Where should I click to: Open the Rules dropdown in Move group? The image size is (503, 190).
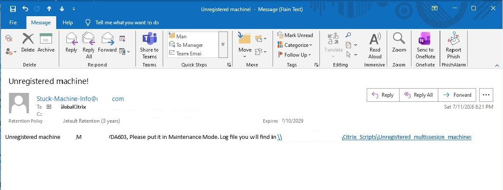click(261, 39)
